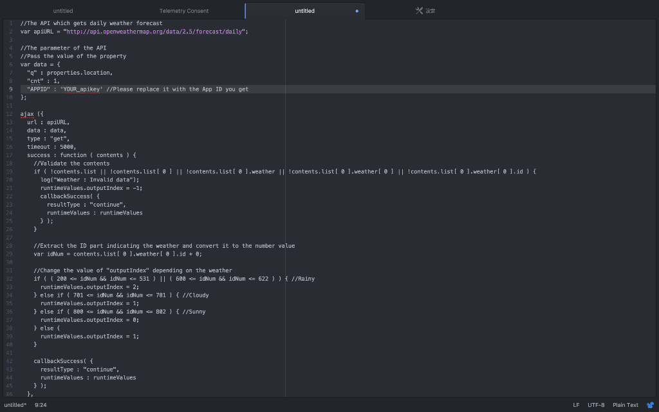Click the log("Weather : Invalid data") statement

pos(90,180)
